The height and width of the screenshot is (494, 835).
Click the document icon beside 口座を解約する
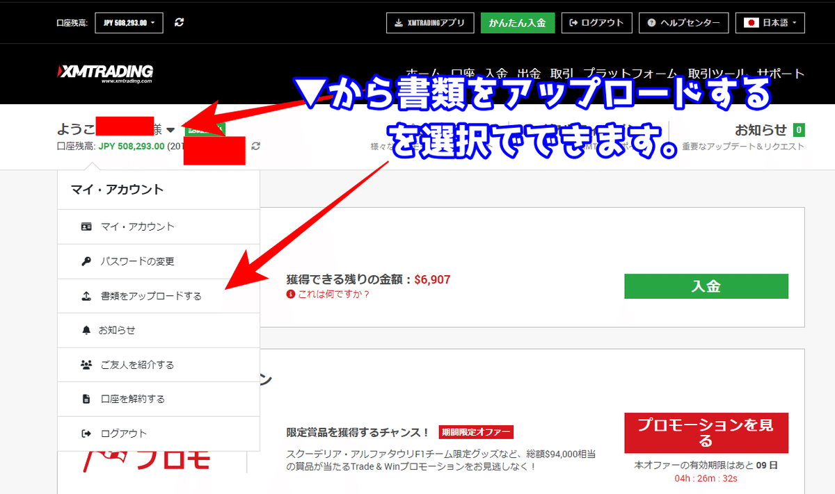point(86,399)
